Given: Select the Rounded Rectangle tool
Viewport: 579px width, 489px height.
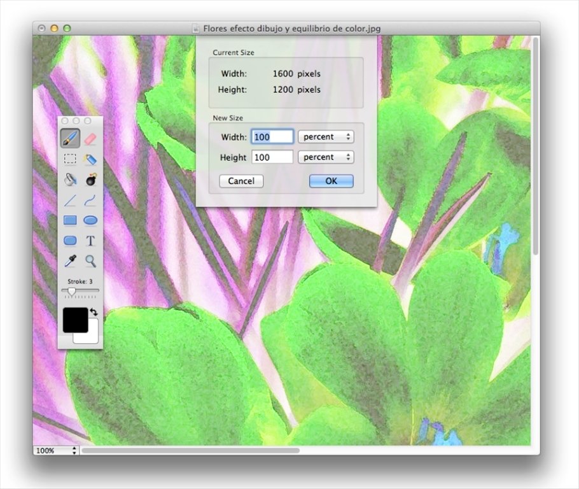Looking at the screenshot, I should tap(70, 241).
